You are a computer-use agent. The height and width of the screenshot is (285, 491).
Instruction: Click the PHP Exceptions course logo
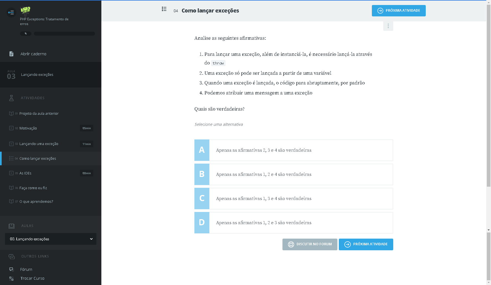pyautogui.click(x=25, y=11)
